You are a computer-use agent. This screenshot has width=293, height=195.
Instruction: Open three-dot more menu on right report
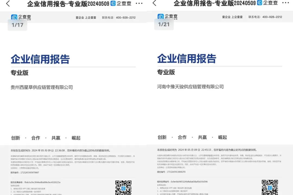click(285, 3)
